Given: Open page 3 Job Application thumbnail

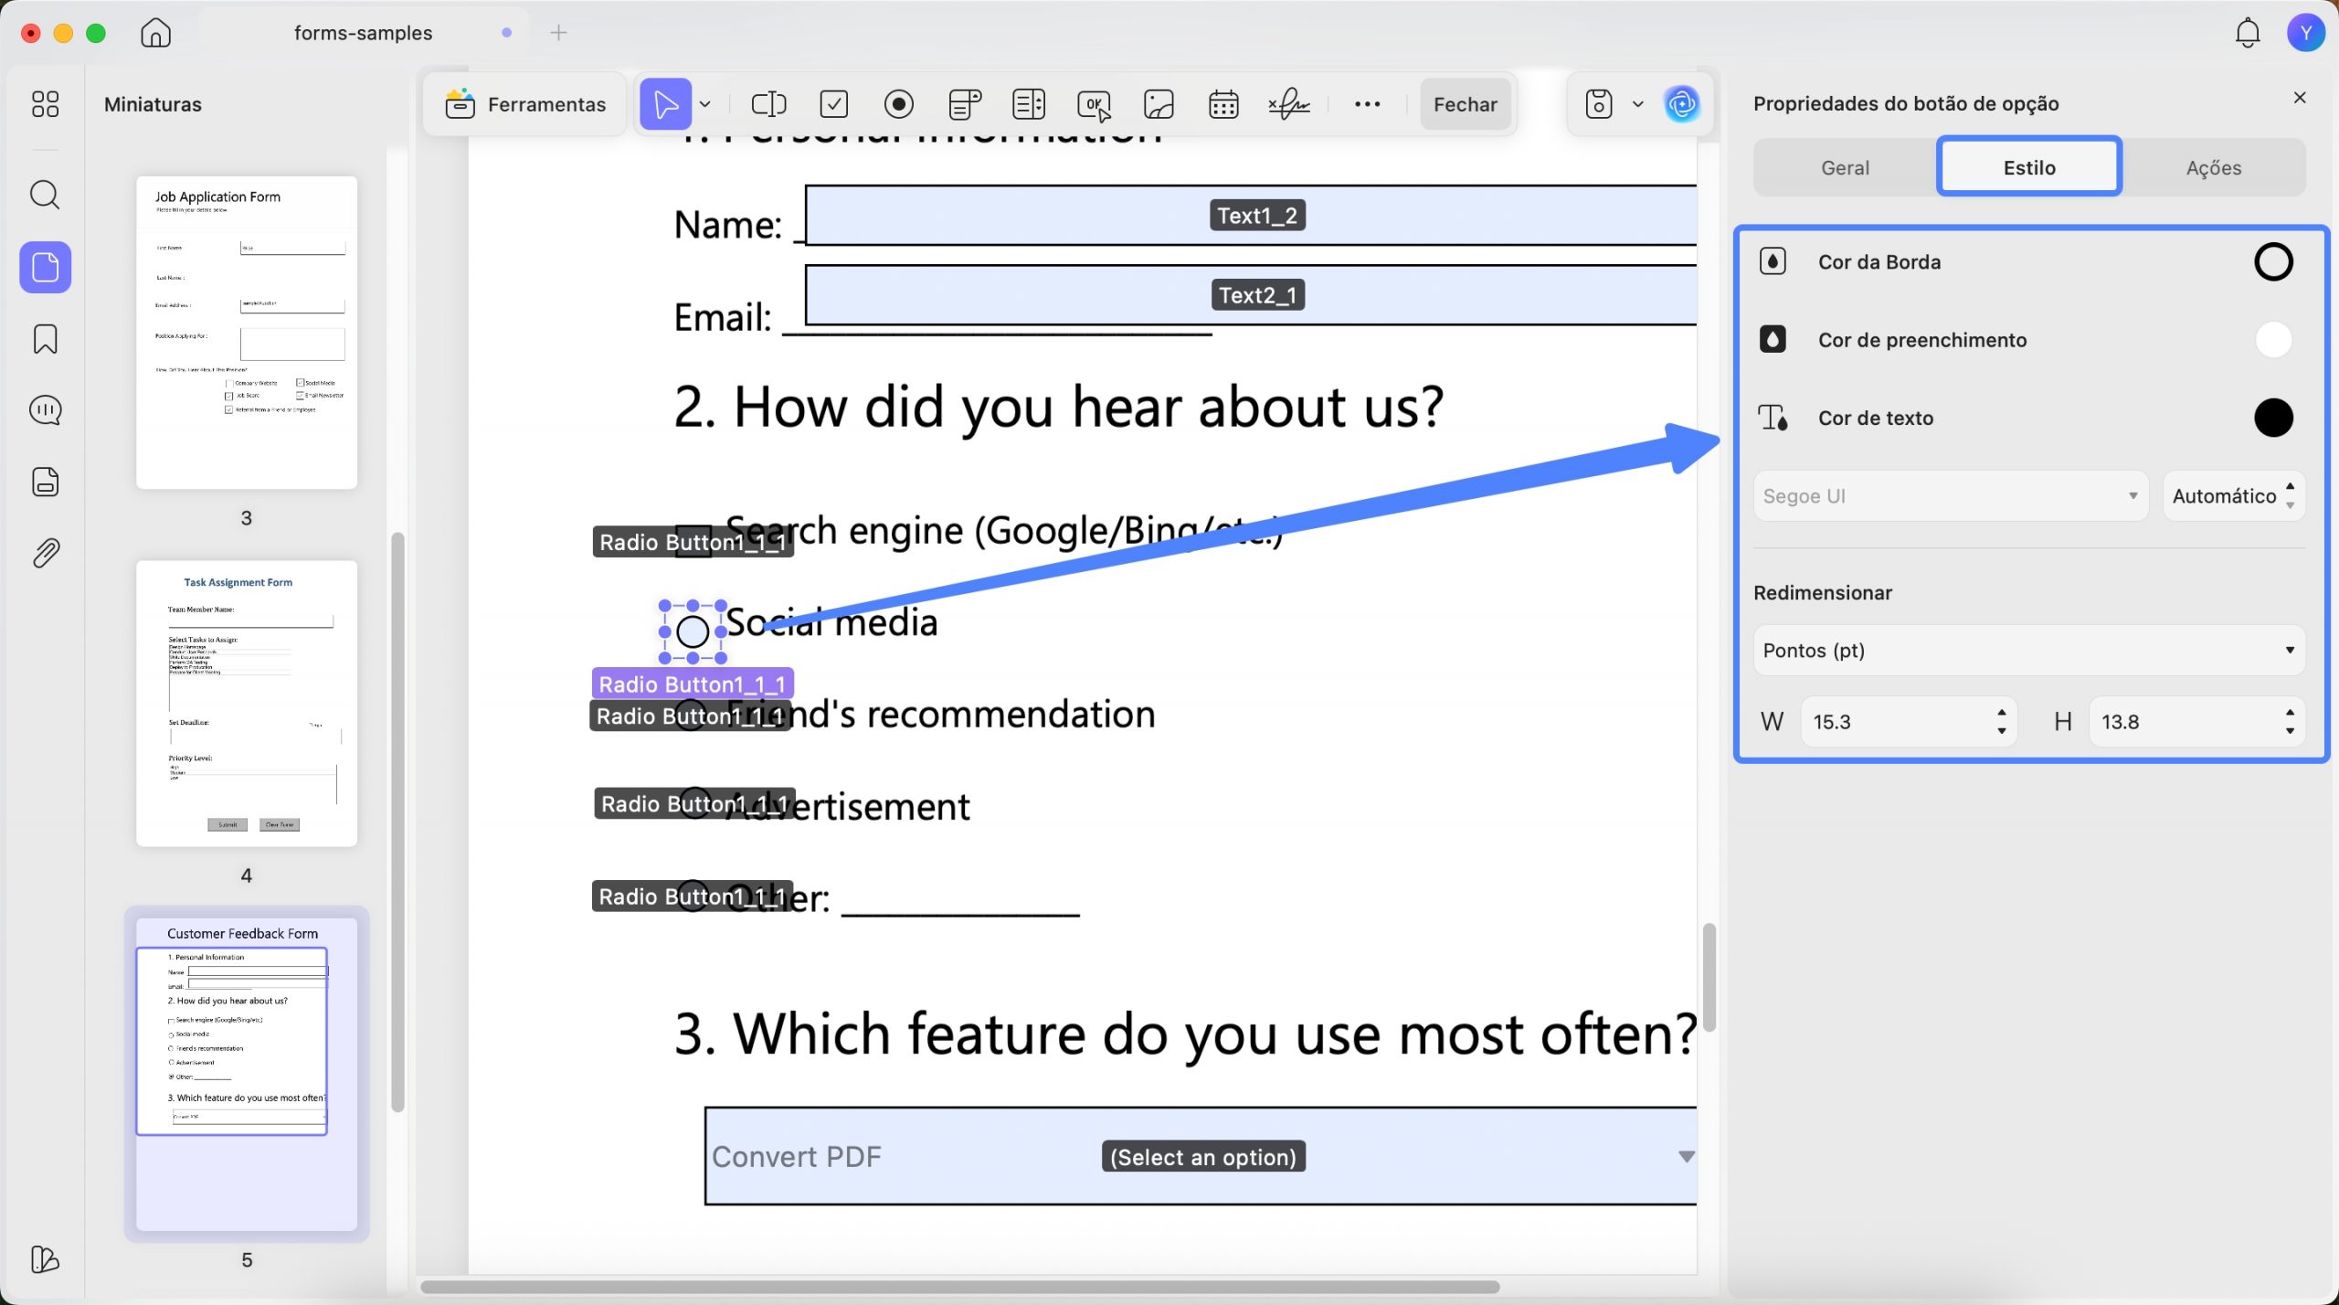Looking at the screenshot, I should (x=247, y=333).
